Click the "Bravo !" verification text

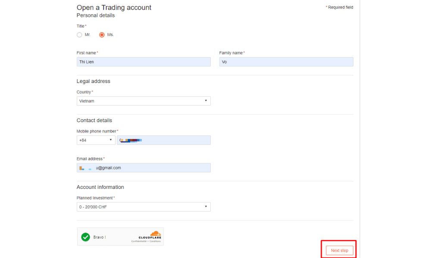100,237
